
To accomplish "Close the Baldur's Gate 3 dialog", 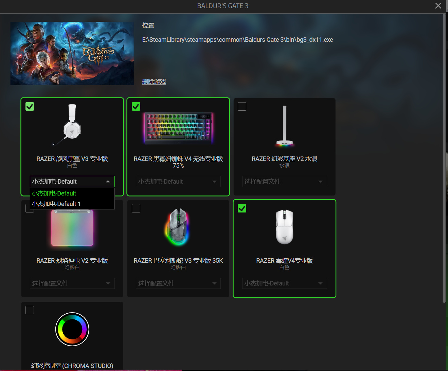I will pyautogui.click(x=438, y=6).
